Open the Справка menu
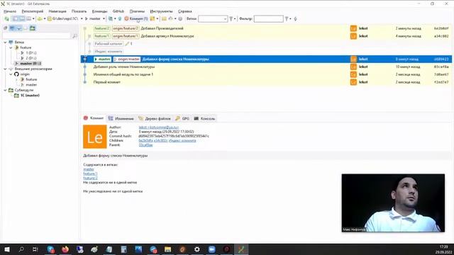This screenshot has height=255, width=454. click(184, 11)
